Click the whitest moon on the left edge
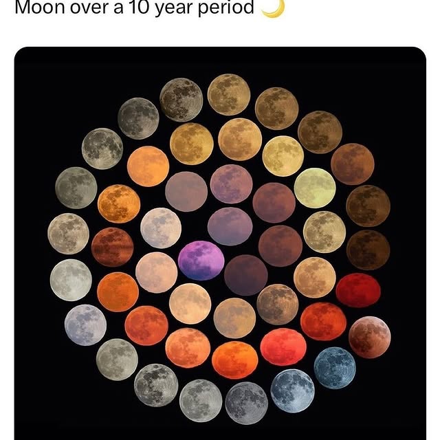Viewport: 440px width, 440px height. pos(71,280)
